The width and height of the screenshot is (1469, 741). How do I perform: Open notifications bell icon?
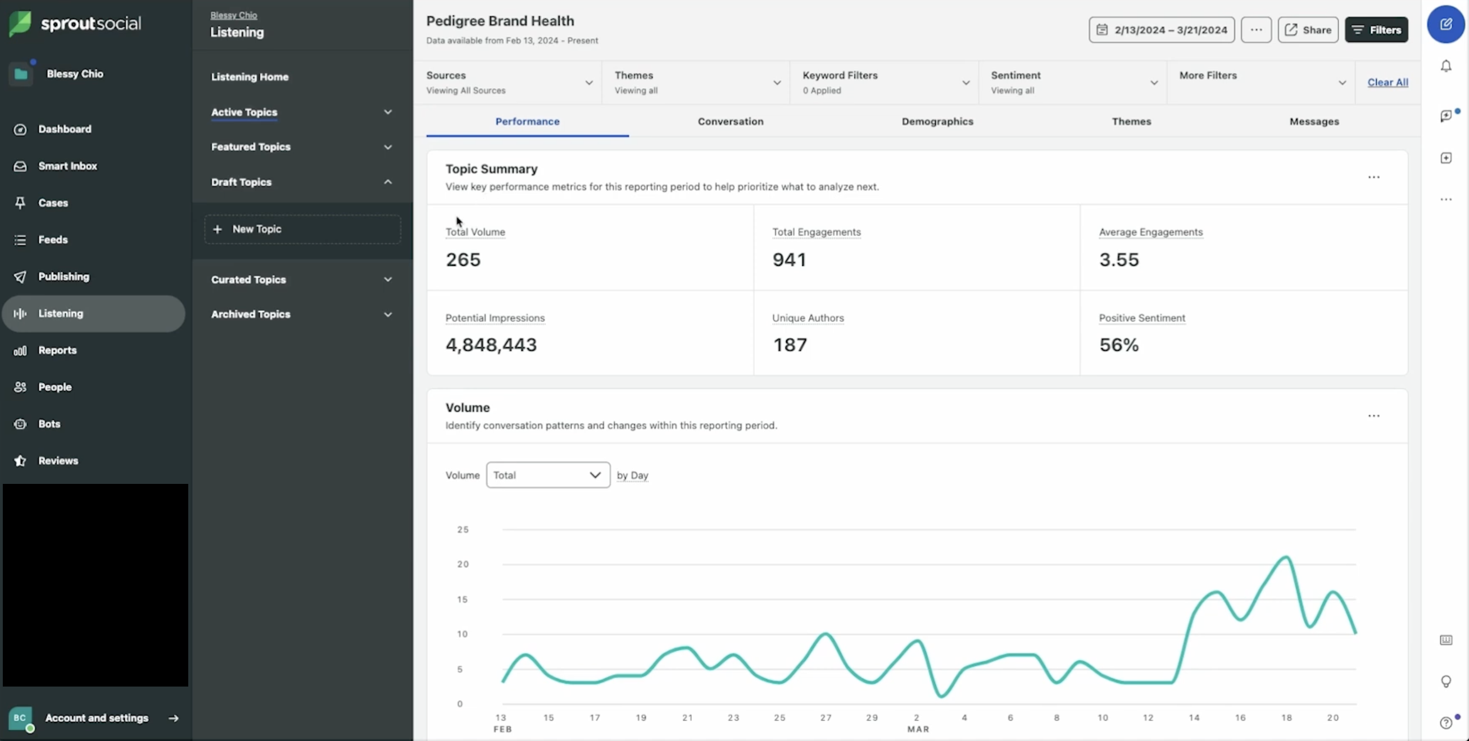(x=1445, y=66)
